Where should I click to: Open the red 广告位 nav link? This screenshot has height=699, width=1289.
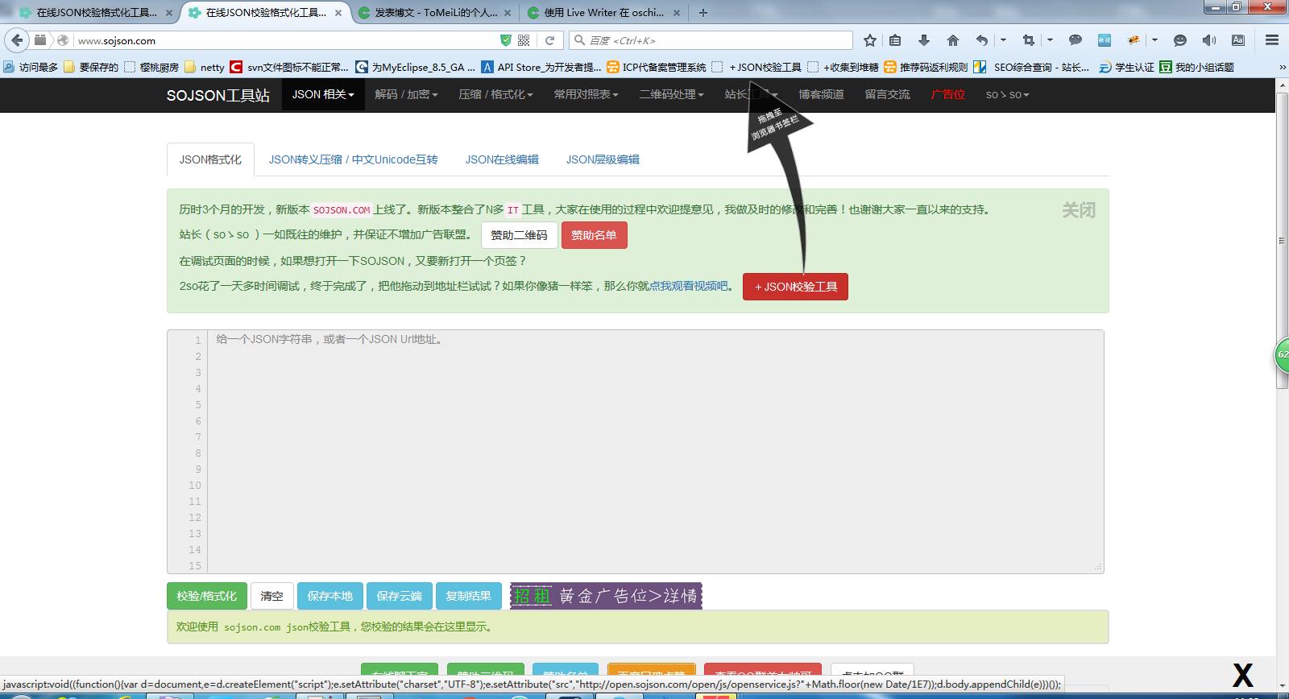pos(947,94)
